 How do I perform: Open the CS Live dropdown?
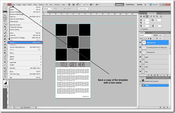click(x=154, y=4)
